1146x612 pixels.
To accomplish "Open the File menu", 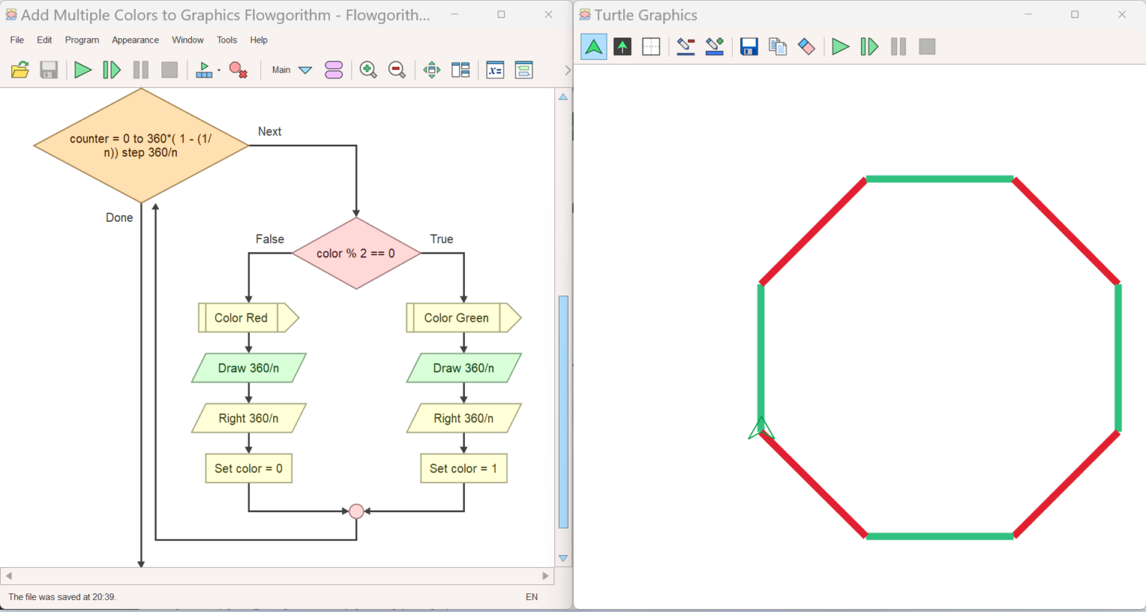I will (17, 40).
